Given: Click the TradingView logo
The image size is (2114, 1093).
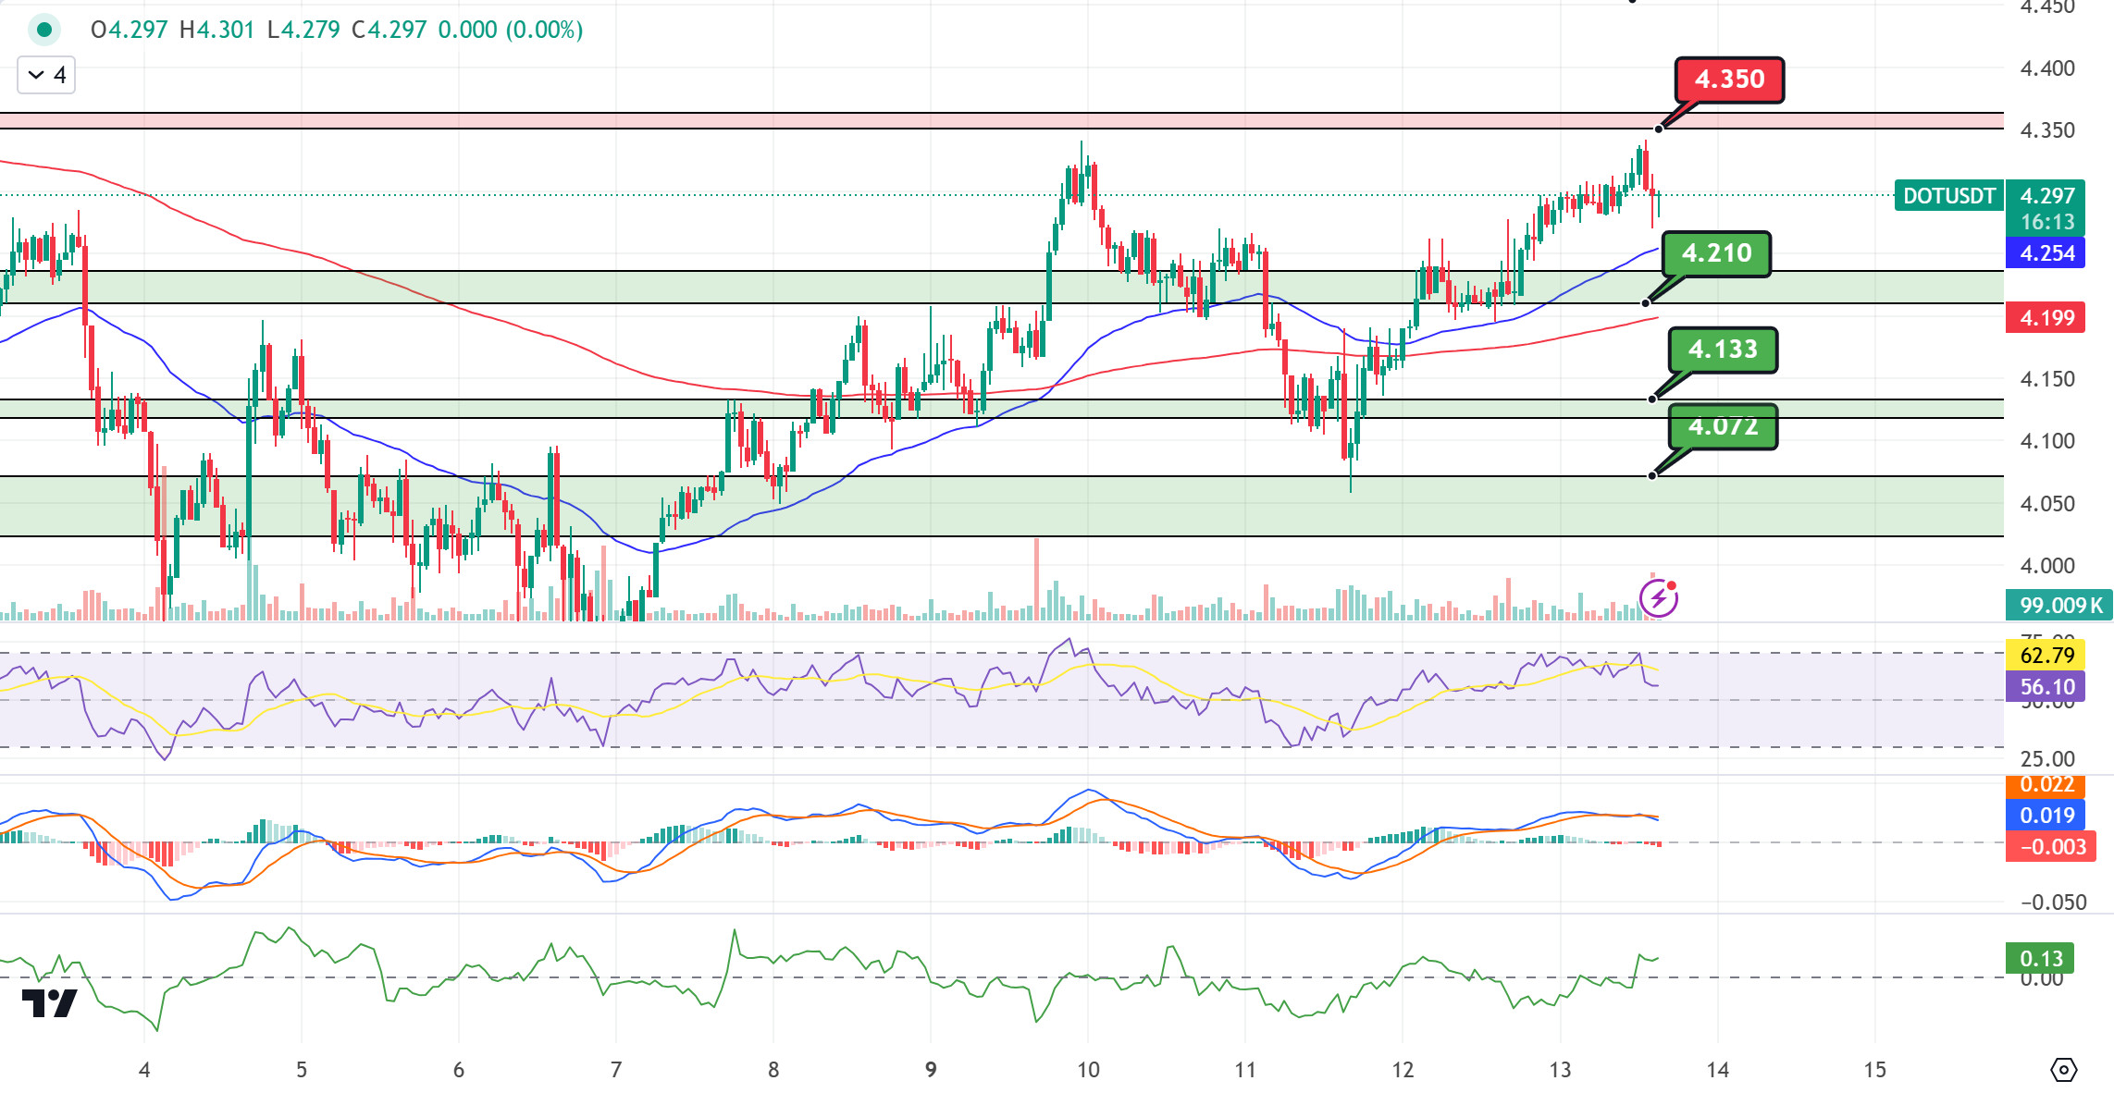Looking at the screenshot, I should [49, 1003].
